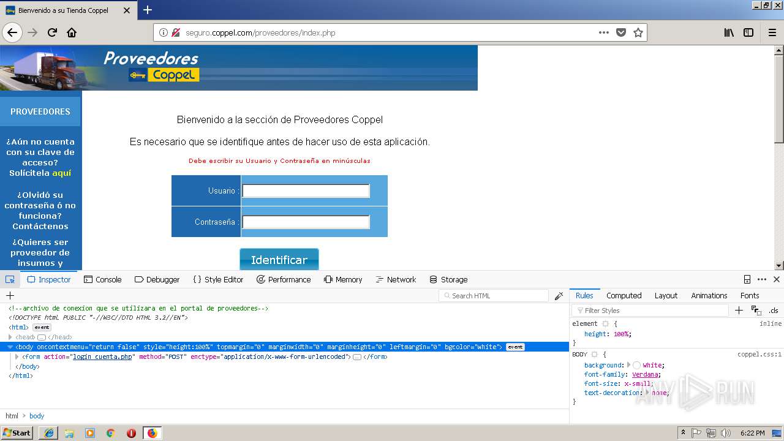The width and height of the screenshot is (784, 441).
Task: Open the Style Editor tab
Action: (218, 279)
